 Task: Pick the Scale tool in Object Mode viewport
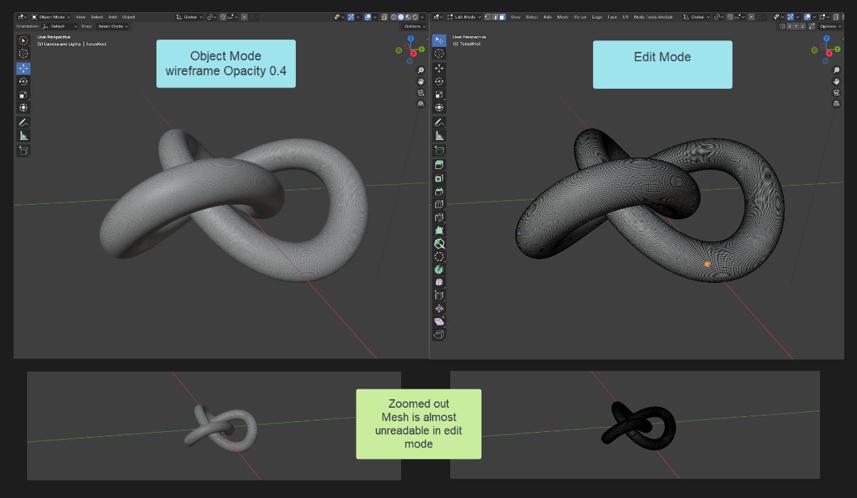click(23, 94)
